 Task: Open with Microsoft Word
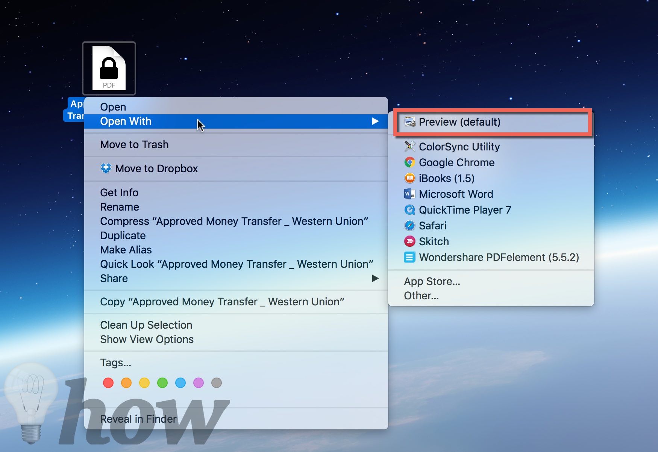pyautogui.click(x=491, y=194)
